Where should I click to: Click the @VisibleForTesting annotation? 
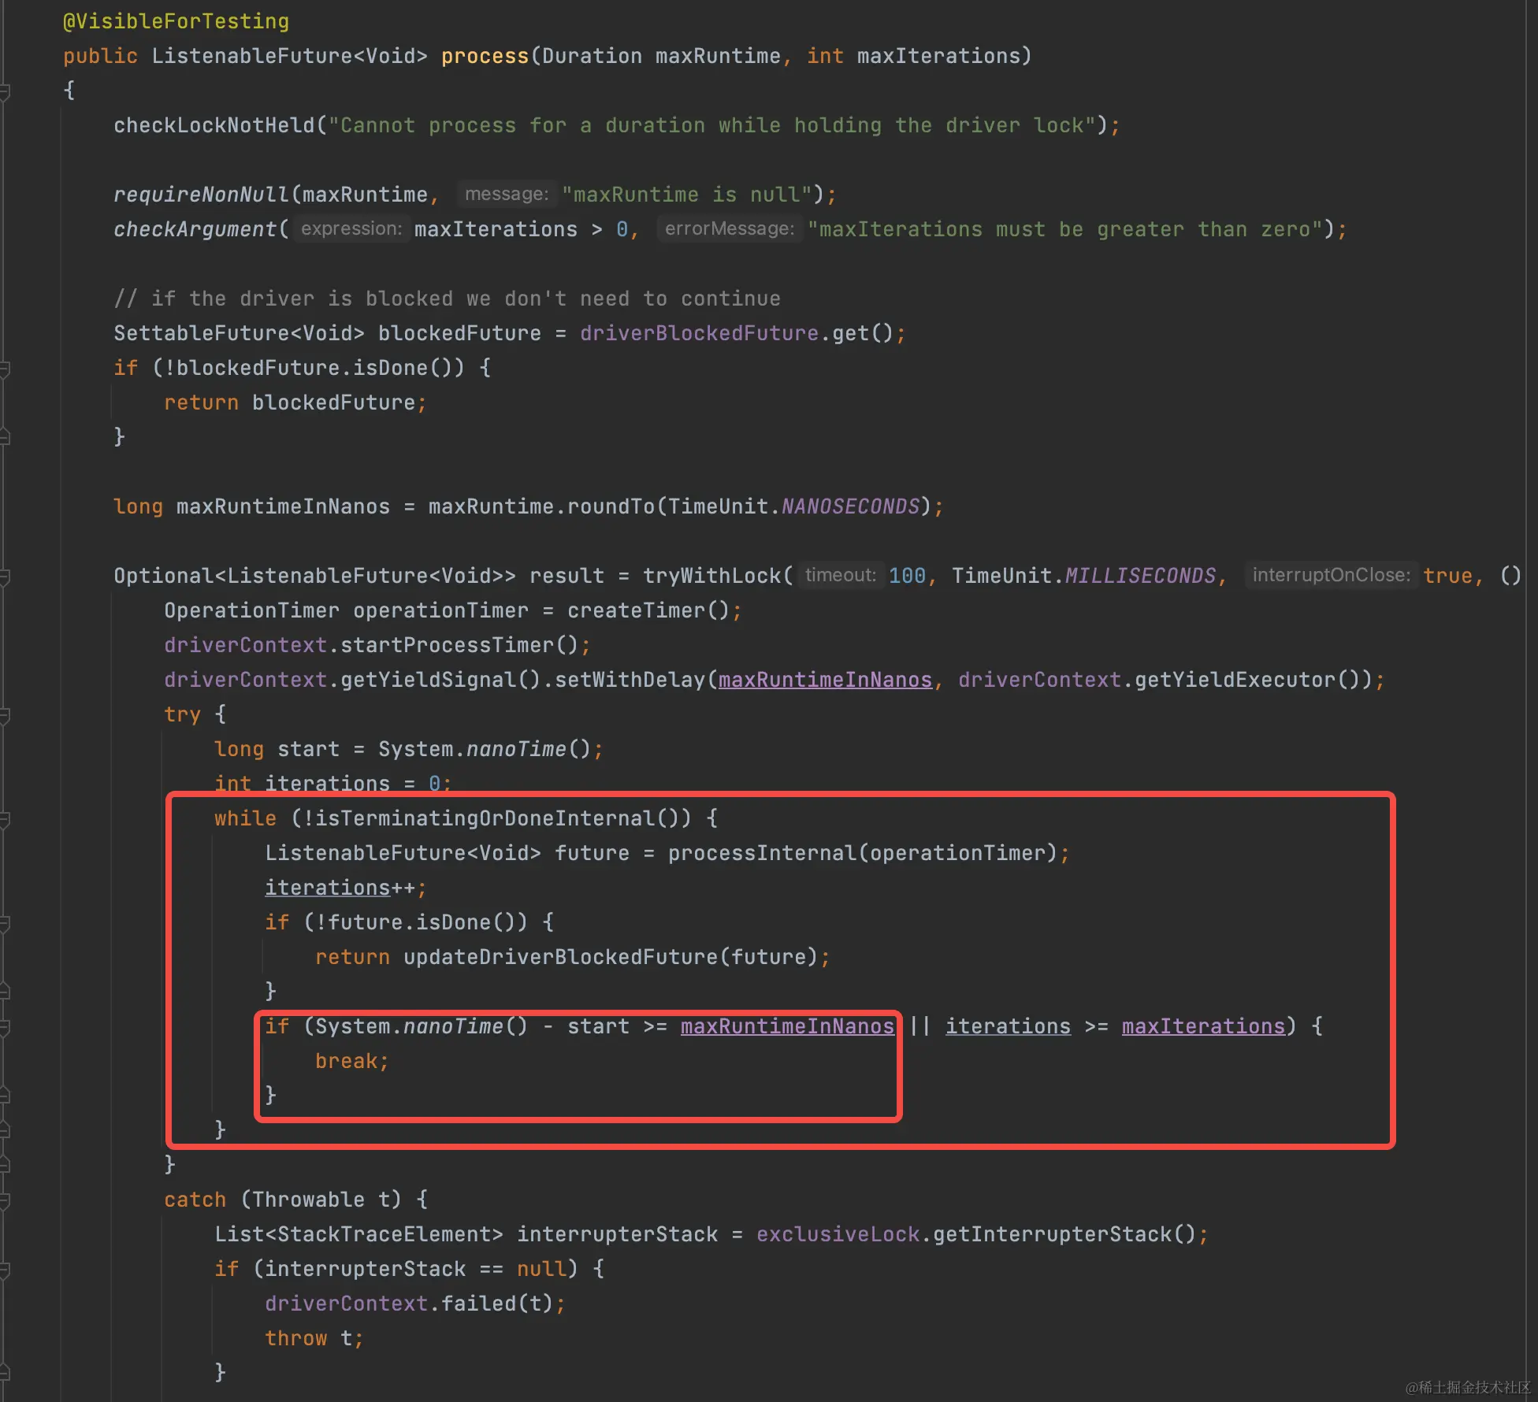(176, 21)
